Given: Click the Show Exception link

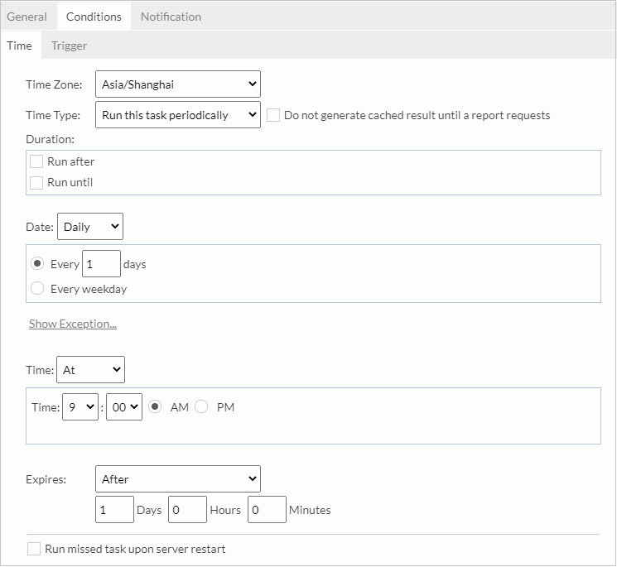Looking at the screenshot, I should pyautogui.click(x=73, y=324).
